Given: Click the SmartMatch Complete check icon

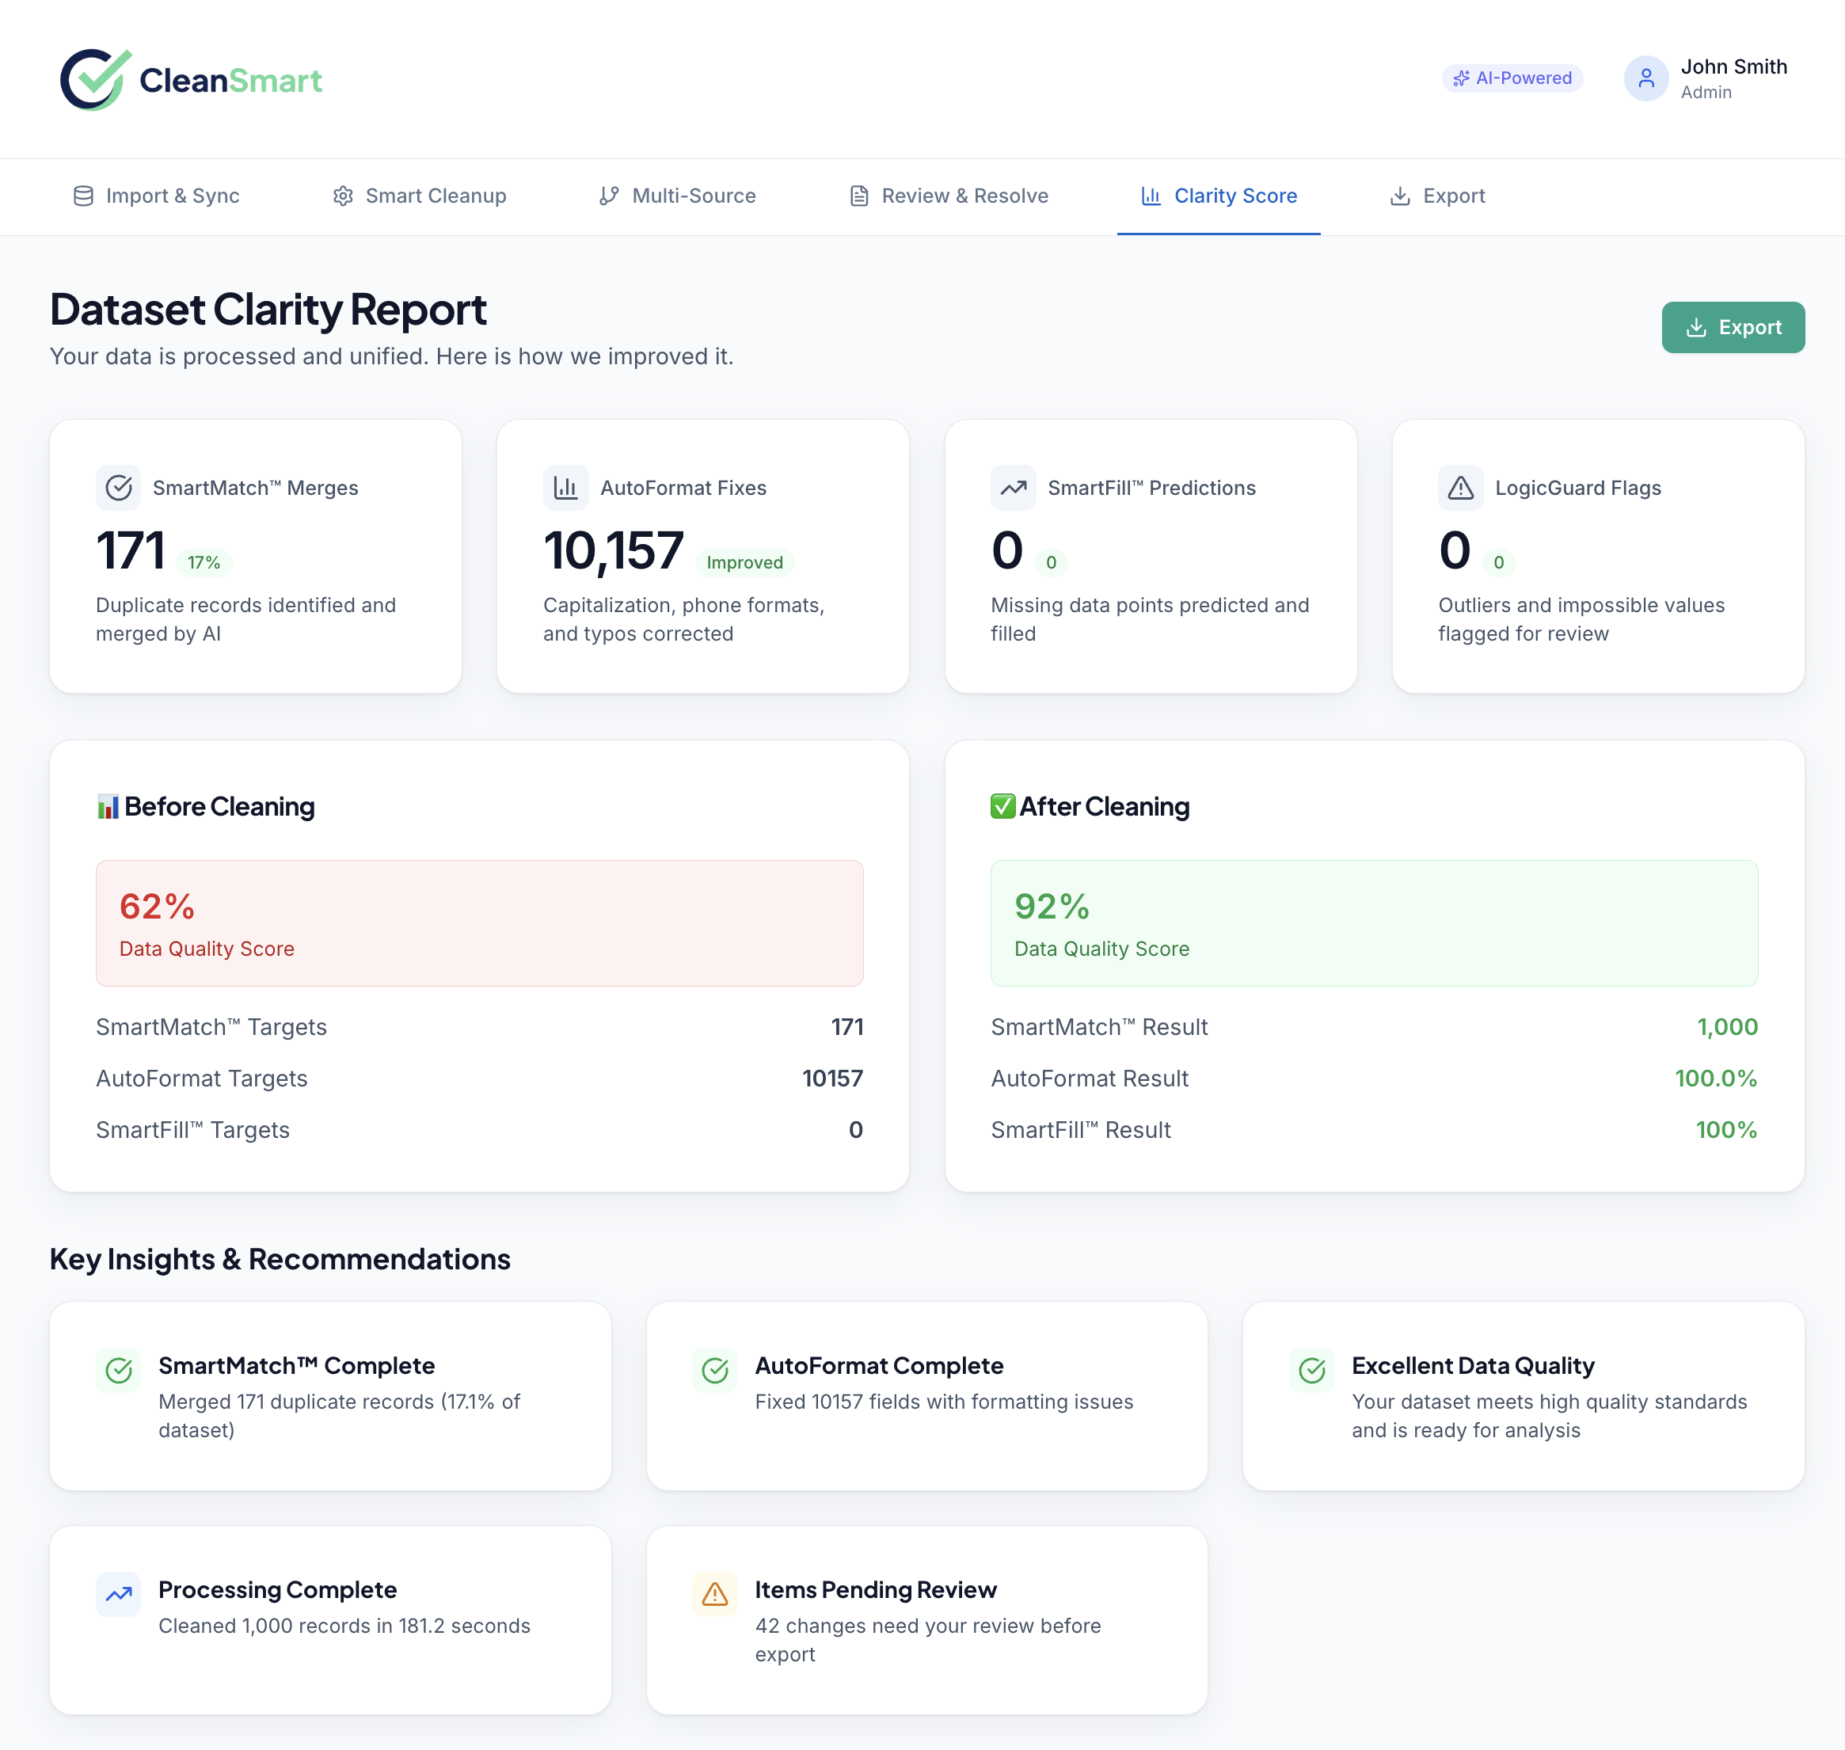Looking at the screenshot, I should tap(119, 1371).
